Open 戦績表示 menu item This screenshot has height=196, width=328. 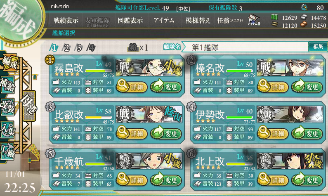66,21
